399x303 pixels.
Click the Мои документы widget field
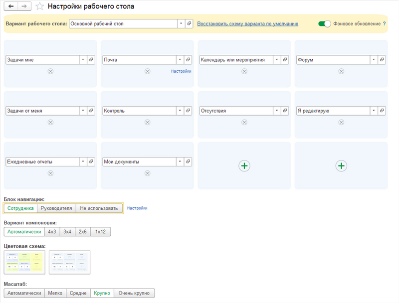139,162
